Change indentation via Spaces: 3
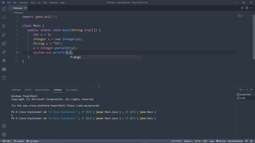Screen dimensions: 255x143 pos(188,141)
